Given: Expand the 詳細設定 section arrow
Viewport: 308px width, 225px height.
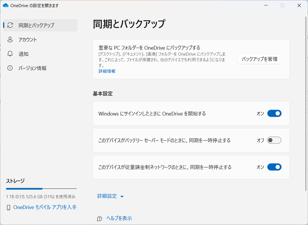Looking at the screenshot, I should (122, 196).
